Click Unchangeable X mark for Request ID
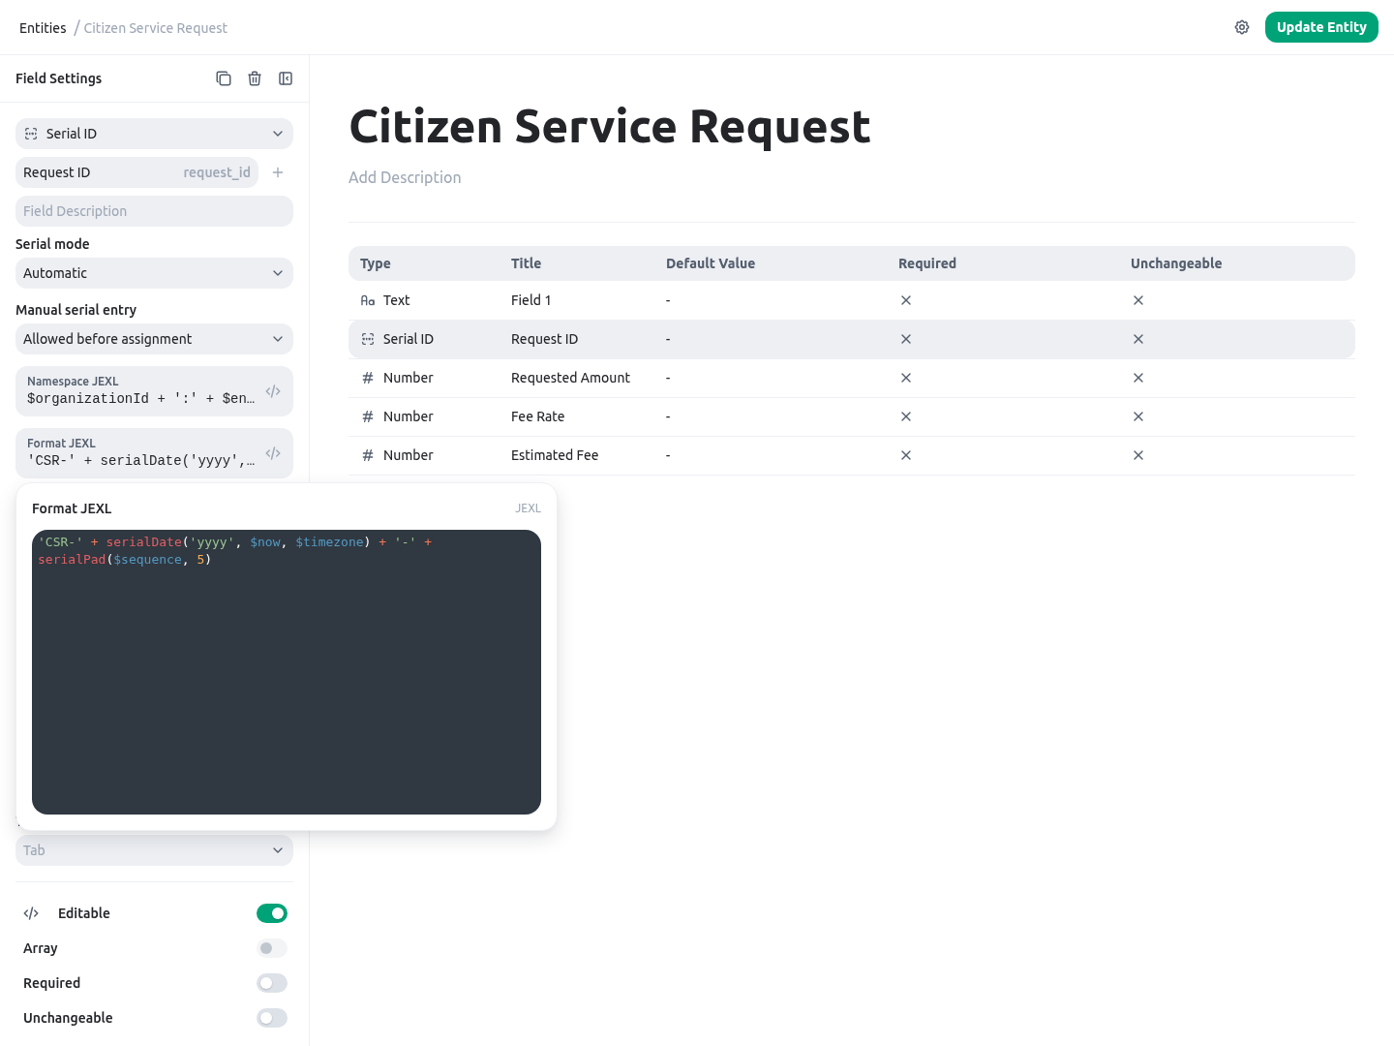Image resolution: width=1394 pixels, height=1046 pixels. pyautogui.click(x=1138, y=339)
